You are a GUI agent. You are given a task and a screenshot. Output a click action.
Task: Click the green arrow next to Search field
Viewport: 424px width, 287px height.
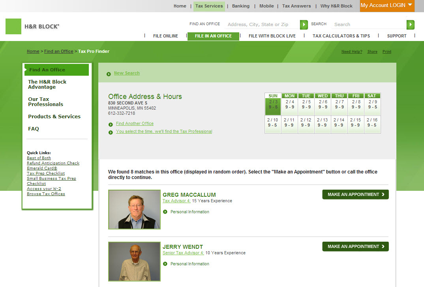coord(411,24)
